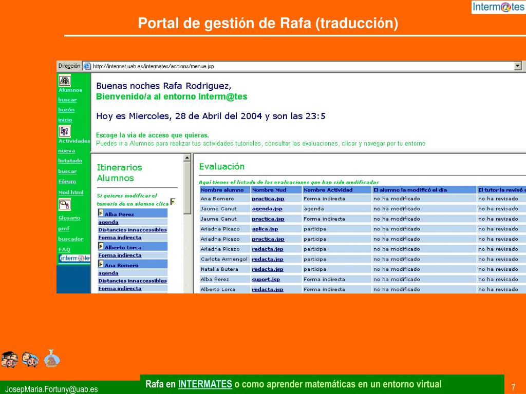526x394 pixels.
Task: Open 'Forma indirecta' under Ana Romero
Action: pyautogui.click(x=120, y=288)
